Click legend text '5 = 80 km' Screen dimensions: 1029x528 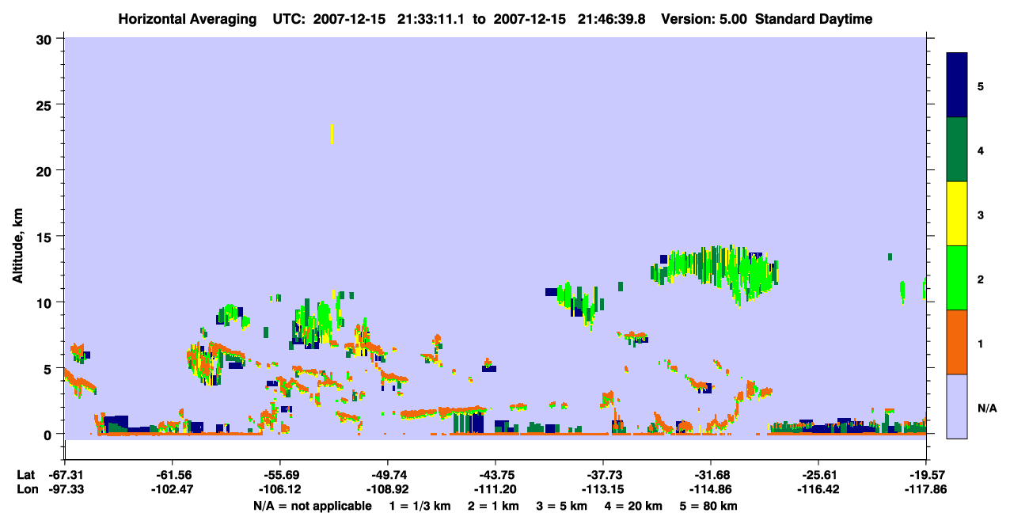coord(710,505)
